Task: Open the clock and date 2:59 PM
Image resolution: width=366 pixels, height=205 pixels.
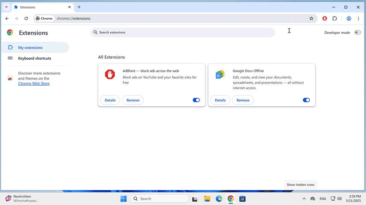Action: (353, 199)
